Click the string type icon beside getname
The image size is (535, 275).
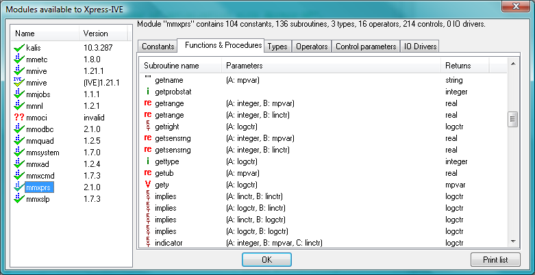pyautogui.click(x=147, y=79)
